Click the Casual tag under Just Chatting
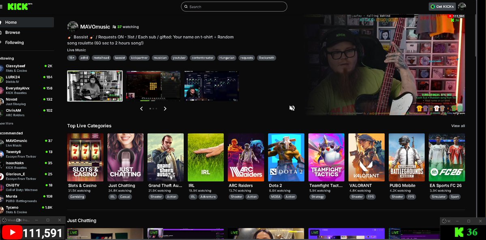This screenshot has width=486, height=240. point(125,197)
